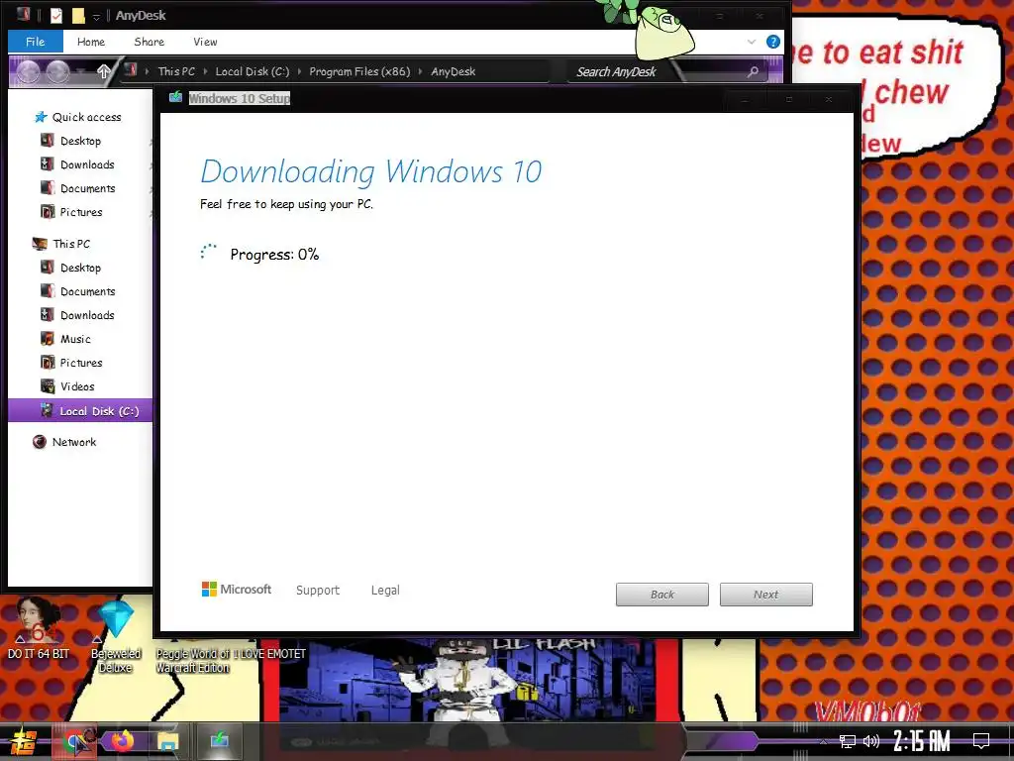This screenshot has height=761, width=1014.
Task: Open Desktop under This PC
Action: (x=80, y=268)
